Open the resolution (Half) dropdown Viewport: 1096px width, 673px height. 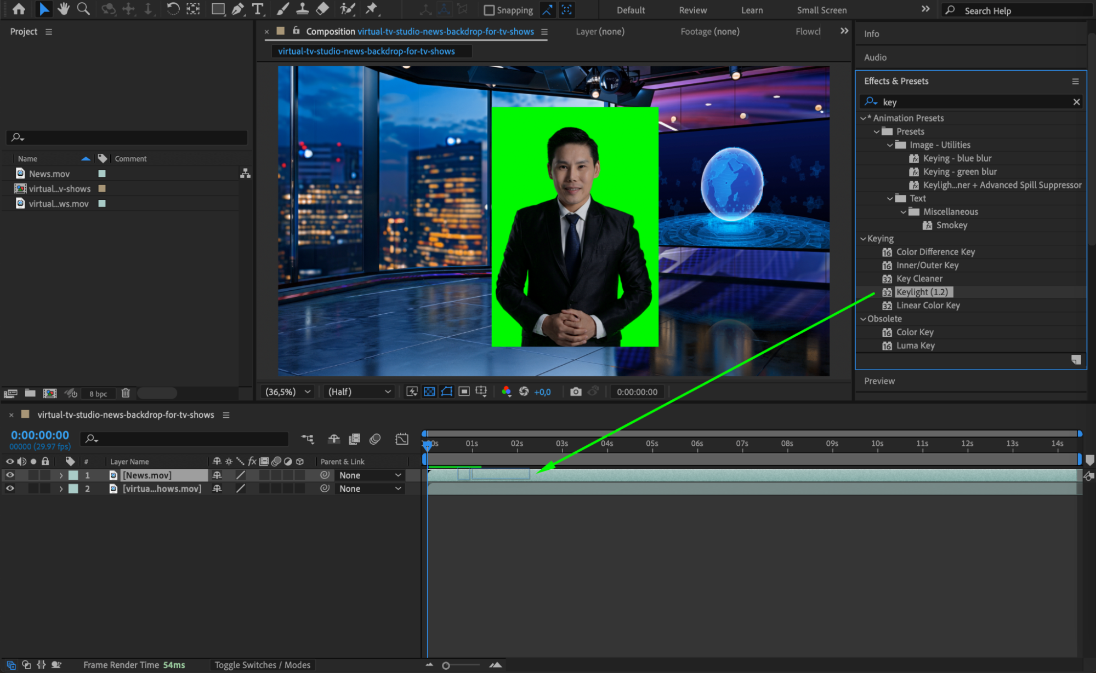tap(359, 392)
